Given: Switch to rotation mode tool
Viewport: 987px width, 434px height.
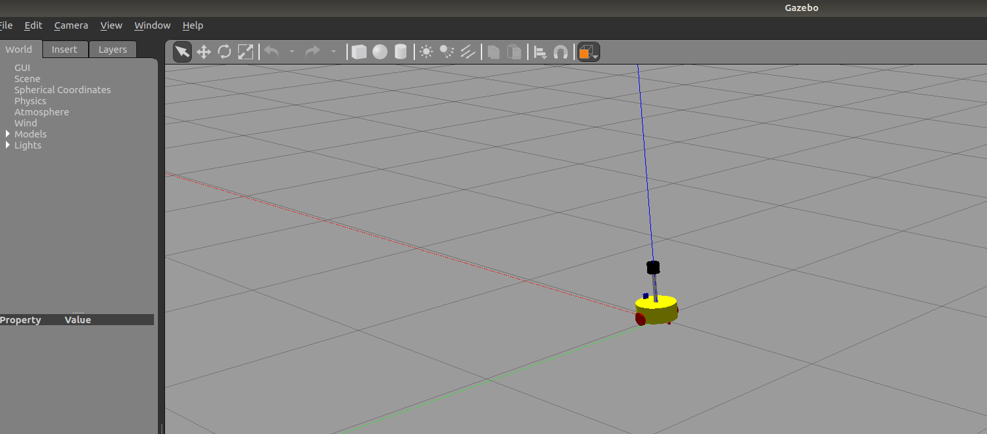Looking at the screenshot, I should [x=224, y=52].
